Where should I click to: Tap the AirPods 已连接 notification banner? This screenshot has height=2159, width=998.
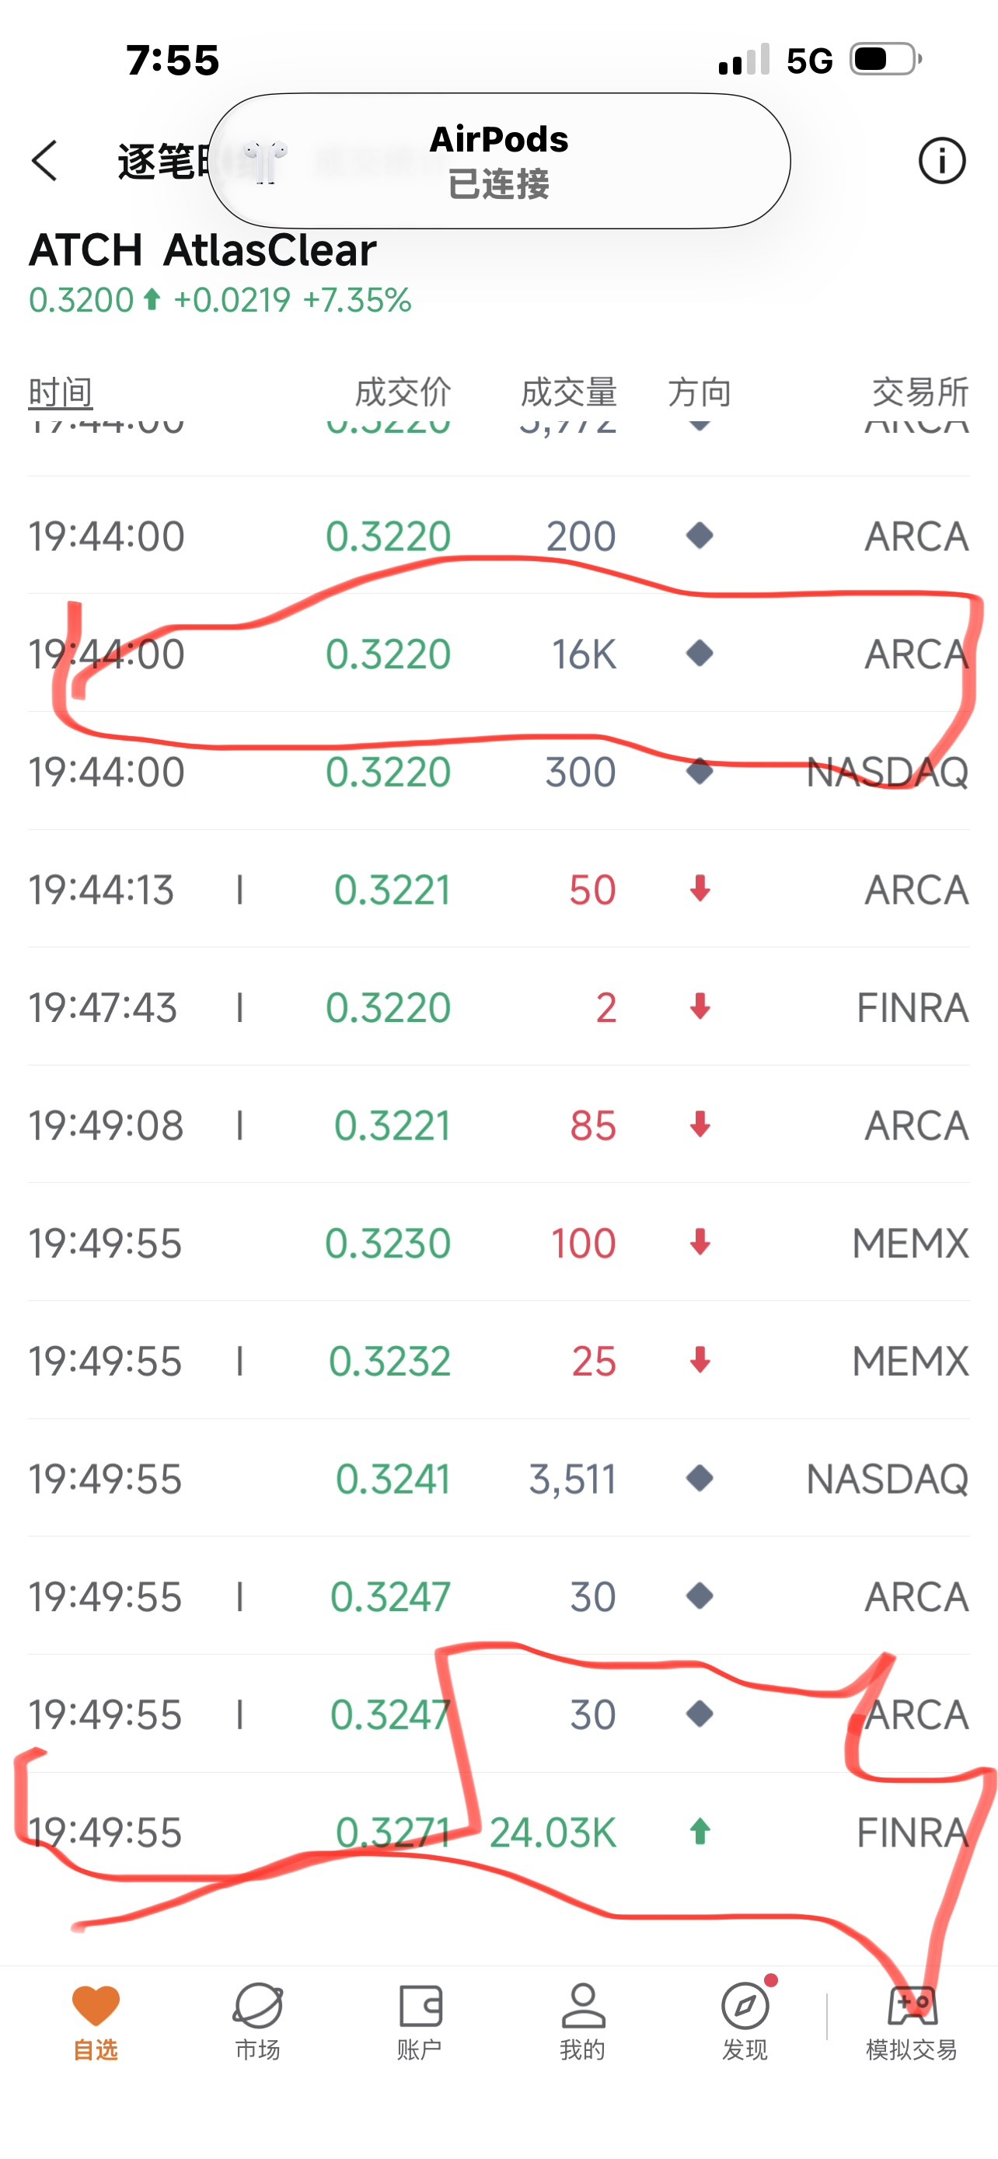(x=498, y=160)
